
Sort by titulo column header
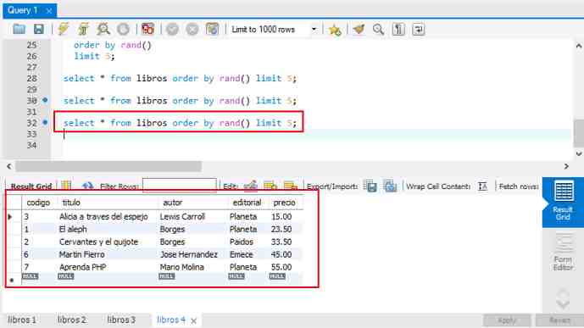click(108, 203)
